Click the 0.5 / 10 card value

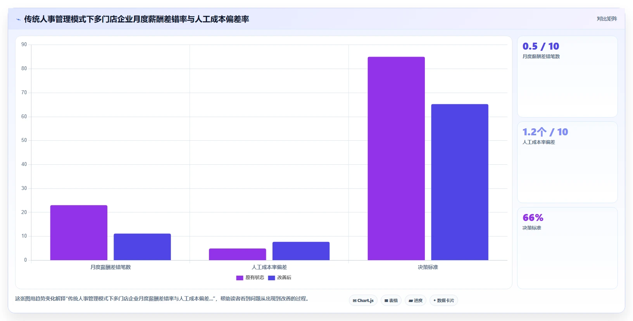coord(541,47)
